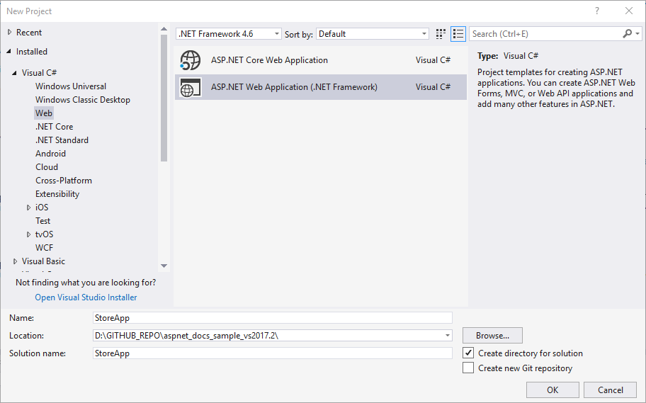The width and height of the screenshot is (646, 403).
Task: Select the ASP.NET Core Web Application icon
Action: (x=190, y=60)
